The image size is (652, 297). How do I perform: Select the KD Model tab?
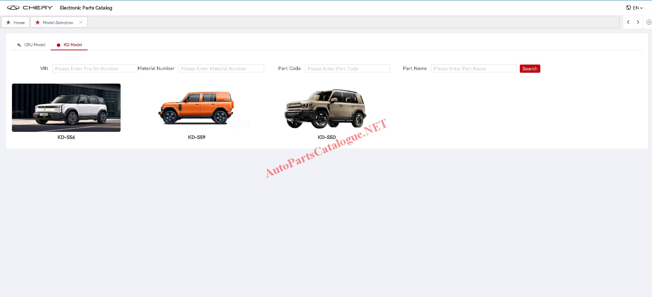(69, 45)
